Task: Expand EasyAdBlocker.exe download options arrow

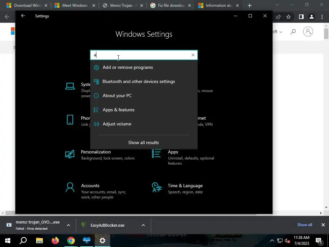Action: click(x=143, y=225)
